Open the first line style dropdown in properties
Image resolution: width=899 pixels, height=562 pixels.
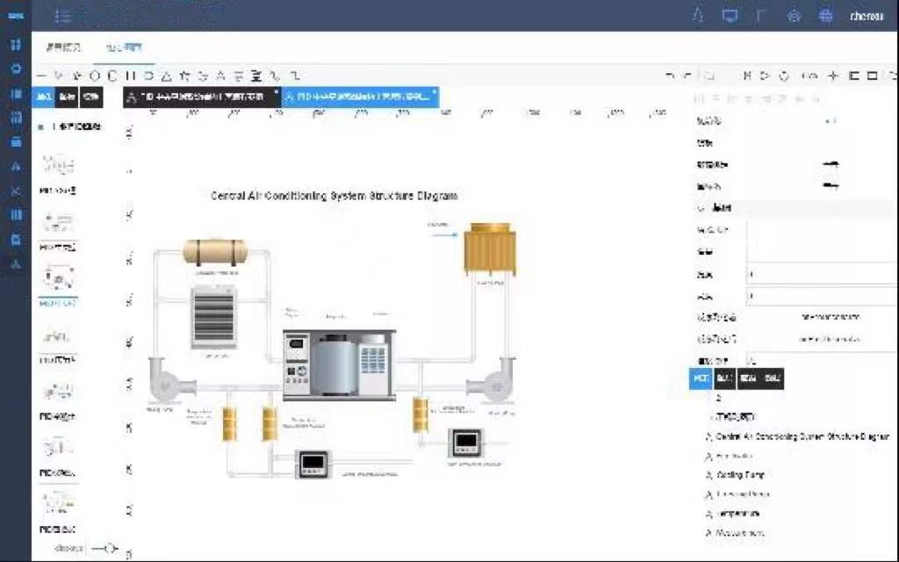pos(830,164)
